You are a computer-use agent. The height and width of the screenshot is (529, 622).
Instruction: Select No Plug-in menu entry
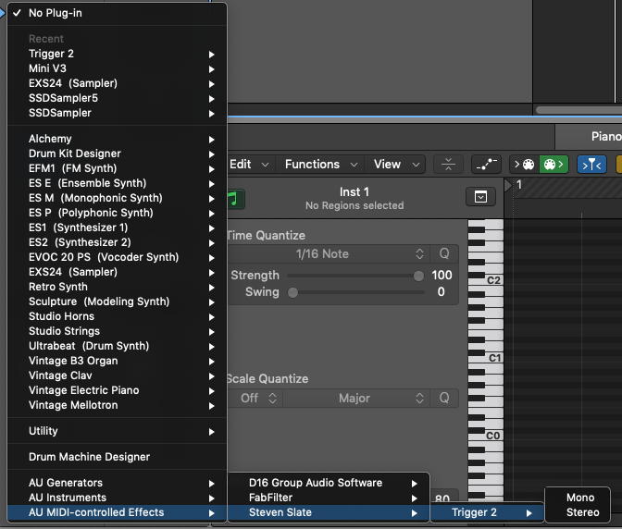117,13
